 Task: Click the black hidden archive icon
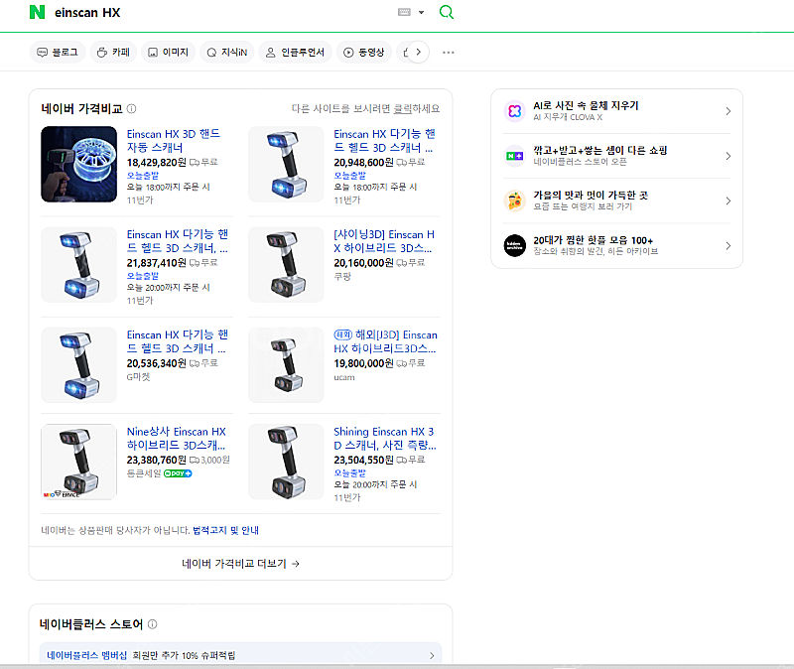click(x=515, y=245)
